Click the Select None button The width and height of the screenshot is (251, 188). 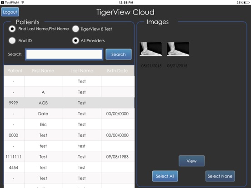(220, 176)
